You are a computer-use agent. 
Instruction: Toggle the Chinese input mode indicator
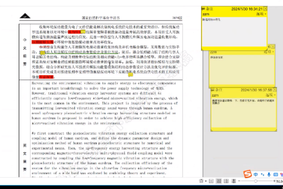[255, 174]
